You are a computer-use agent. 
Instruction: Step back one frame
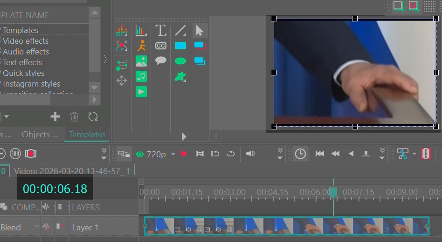351,154
